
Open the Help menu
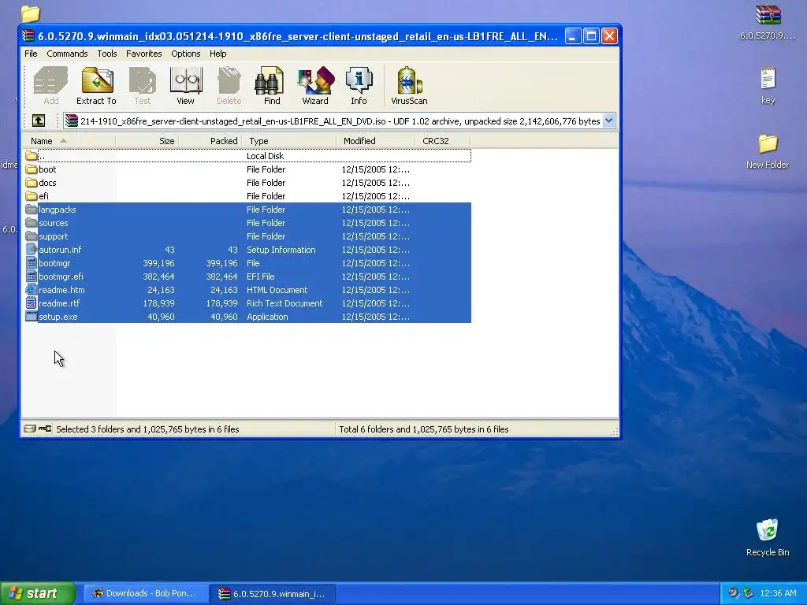coord(218,54)
